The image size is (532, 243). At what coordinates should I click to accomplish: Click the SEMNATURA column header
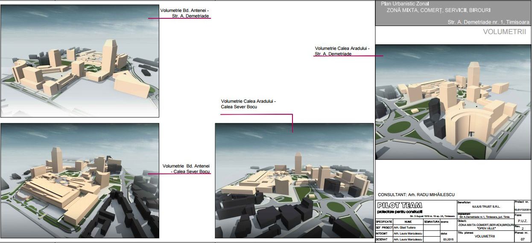coord(432,222)
